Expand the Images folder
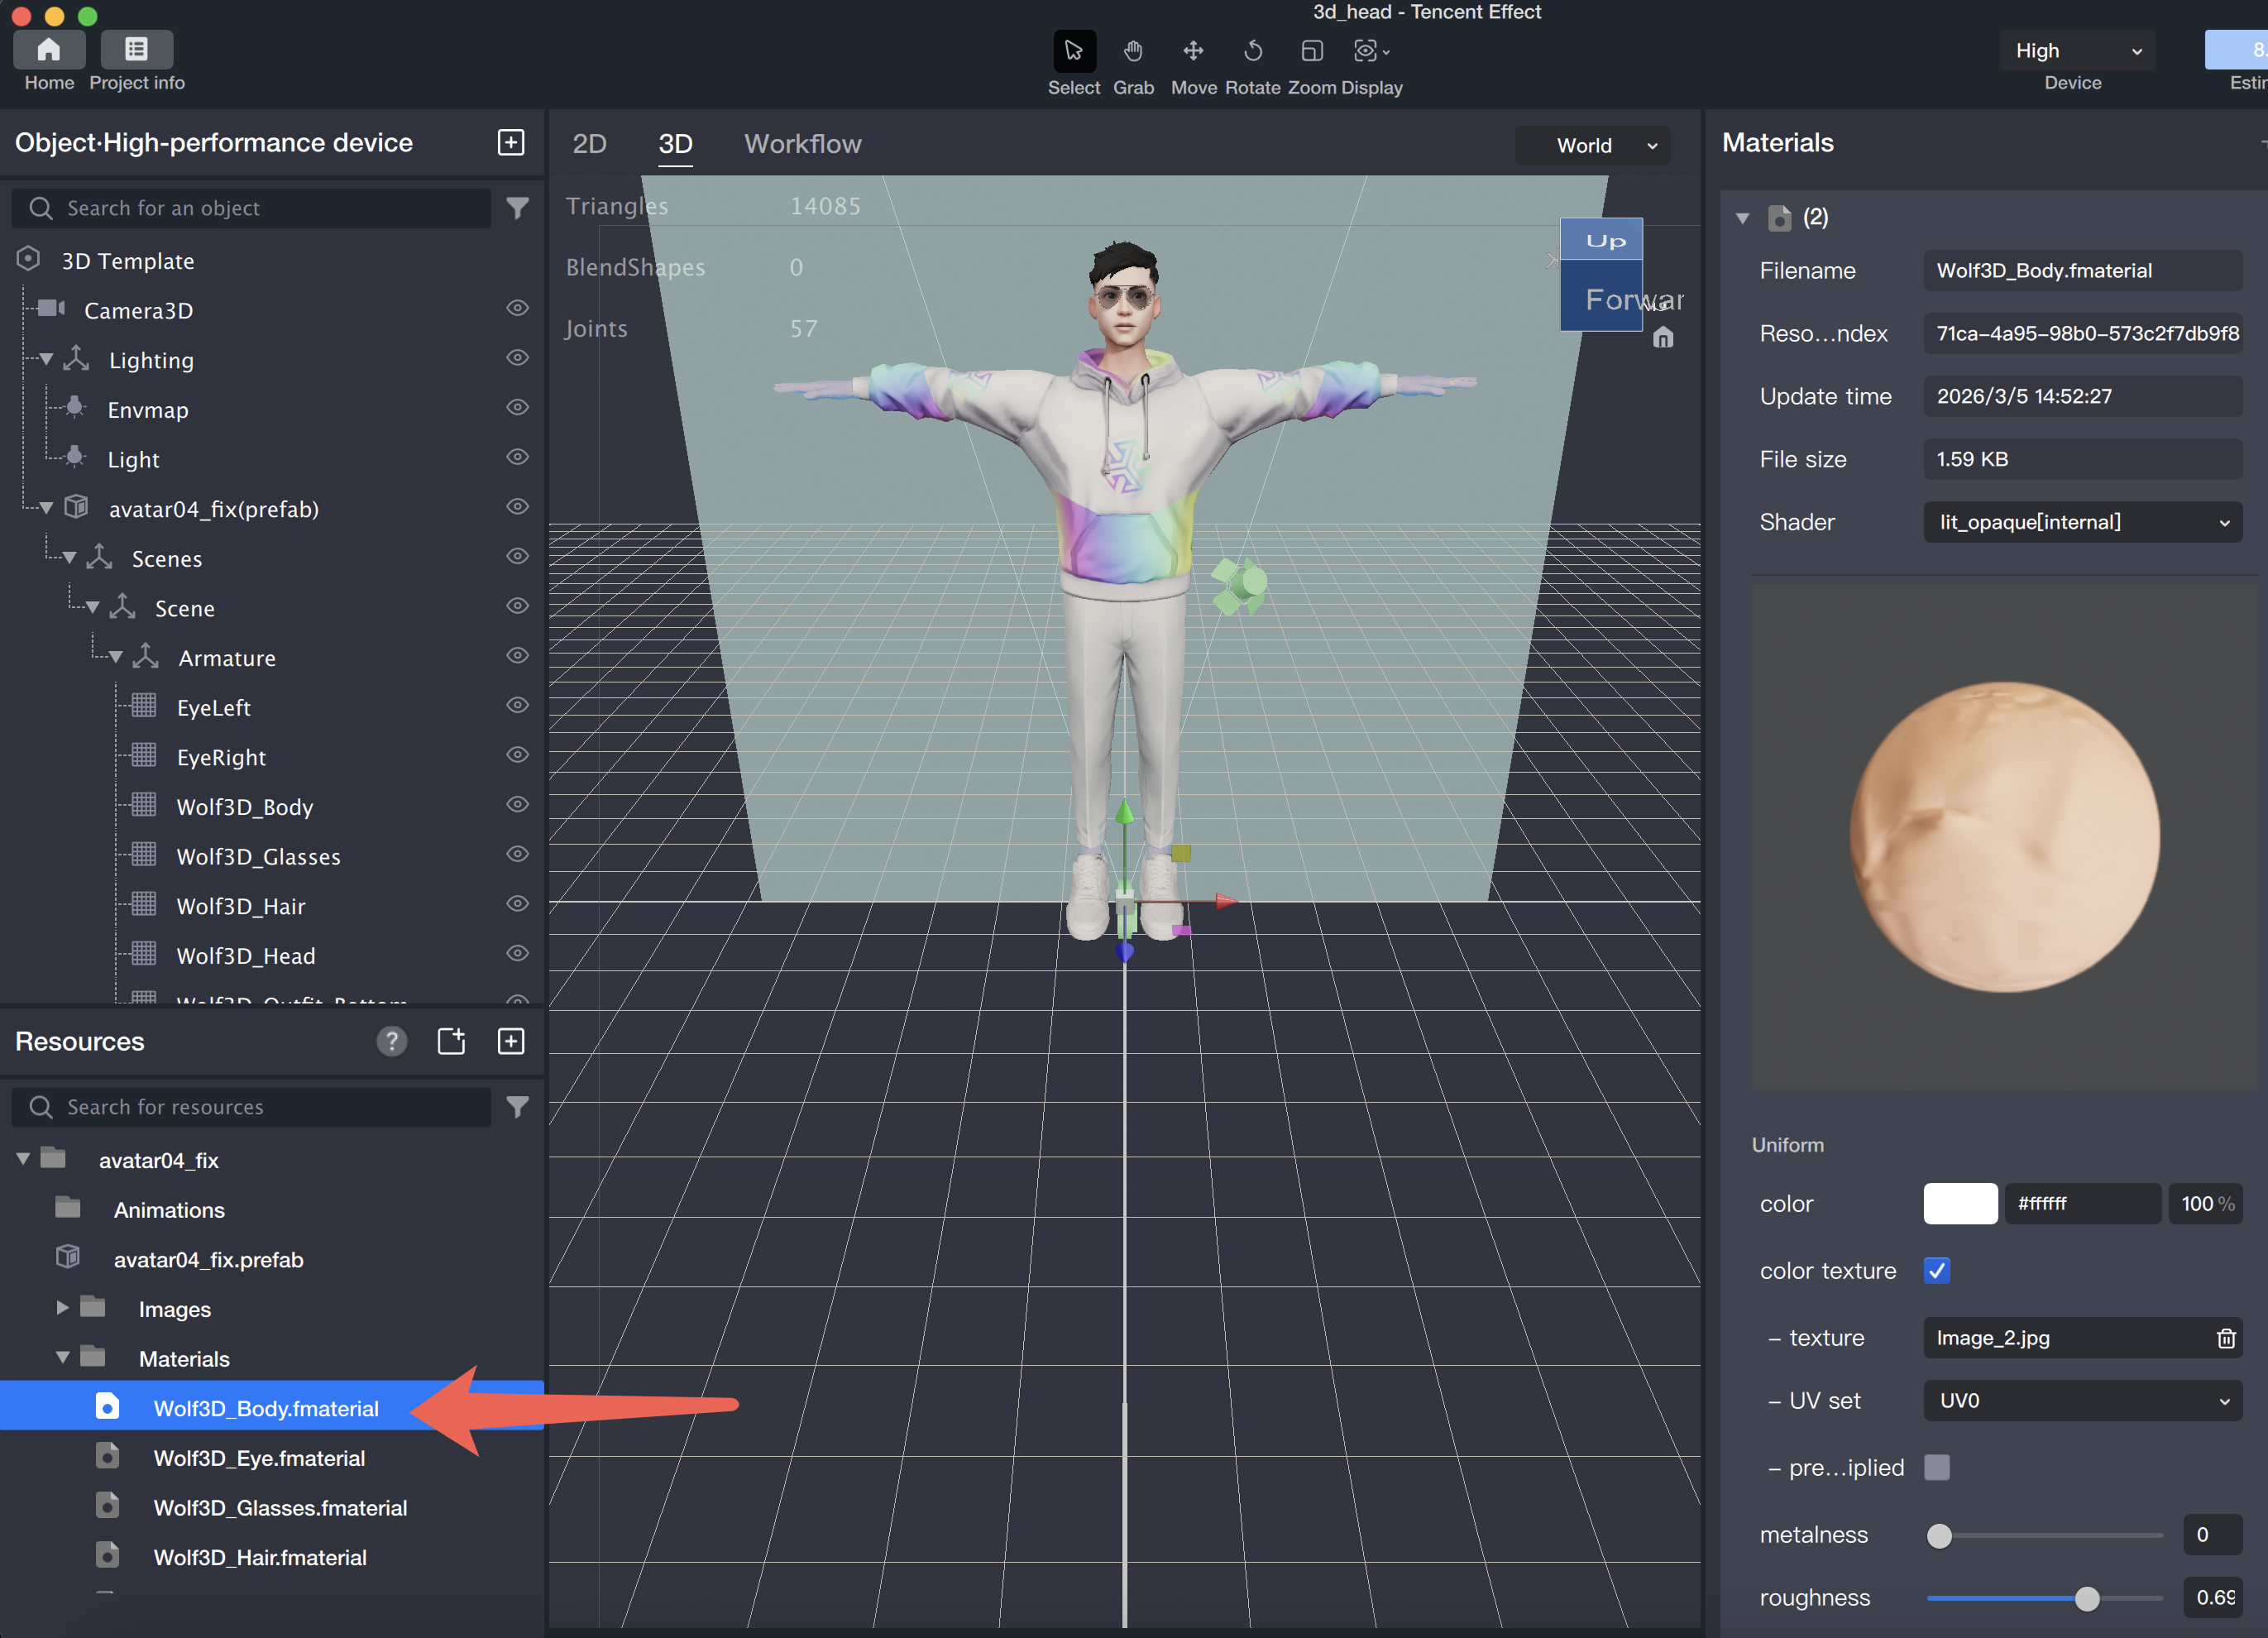 pos(62,1308)
